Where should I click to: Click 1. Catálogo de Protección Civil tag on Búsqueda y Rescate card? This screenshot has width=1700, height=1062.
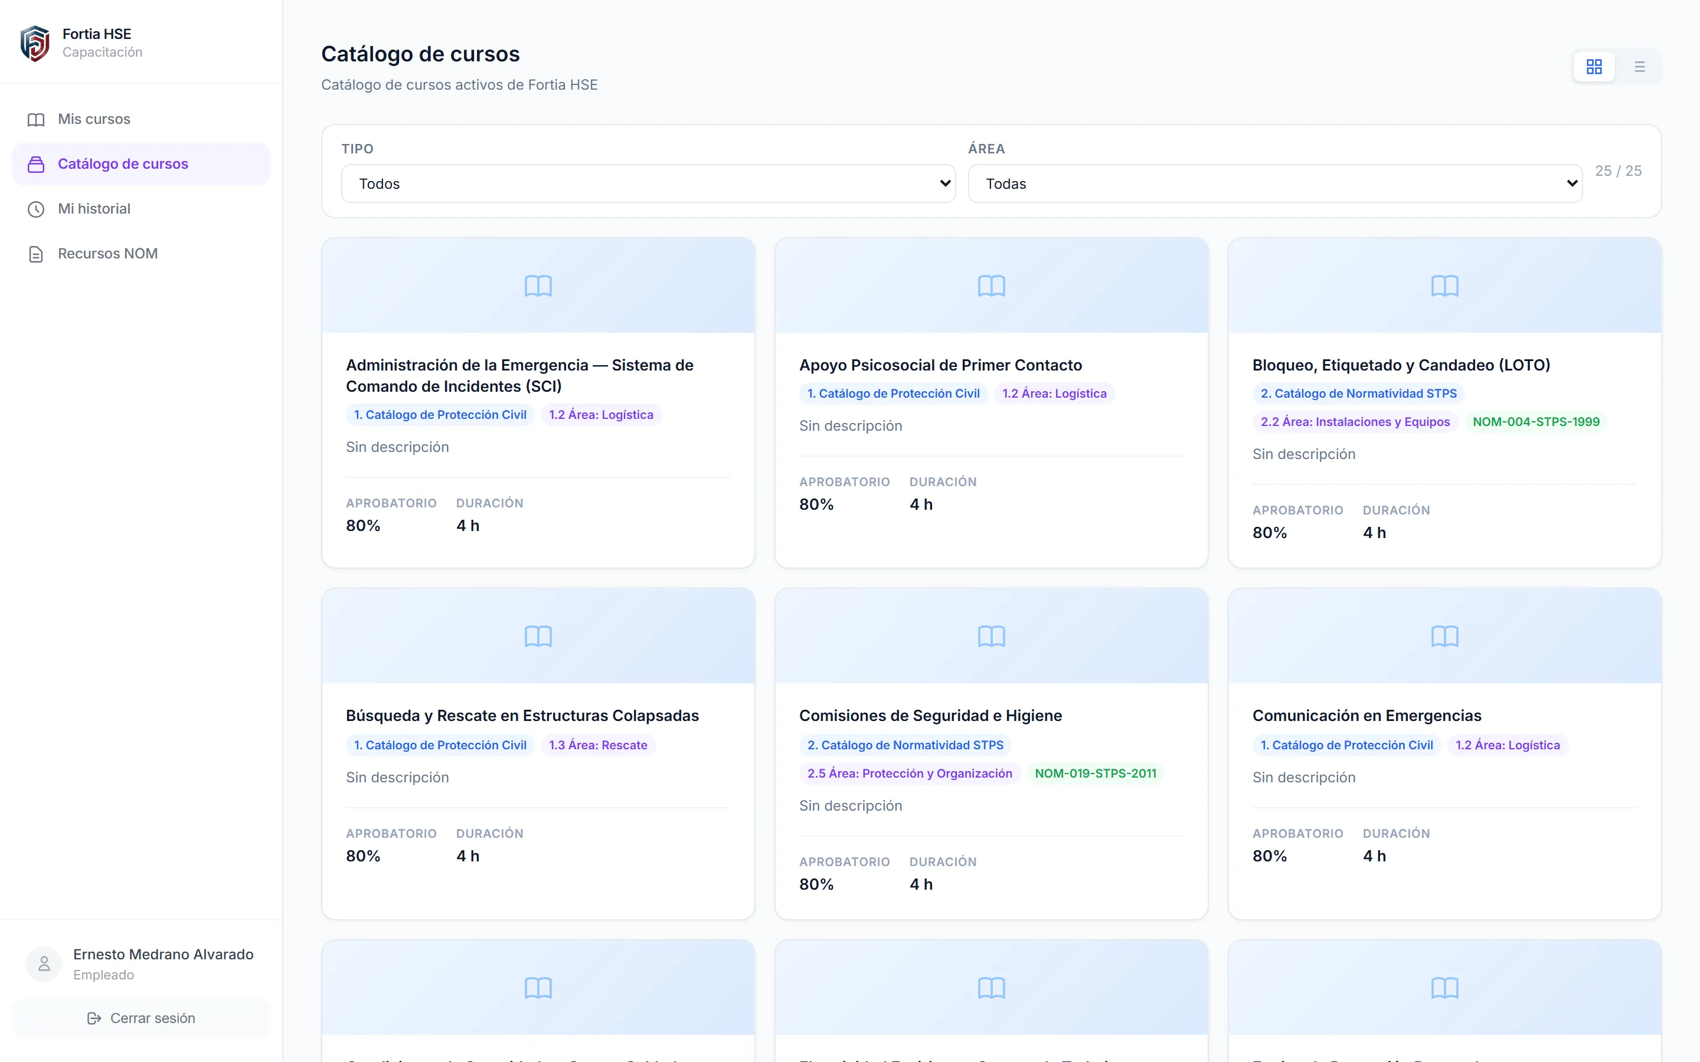pos(440,745)
